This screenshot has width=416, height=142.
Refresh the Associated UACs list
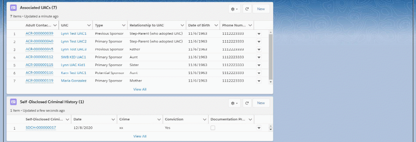coord(247,9)
